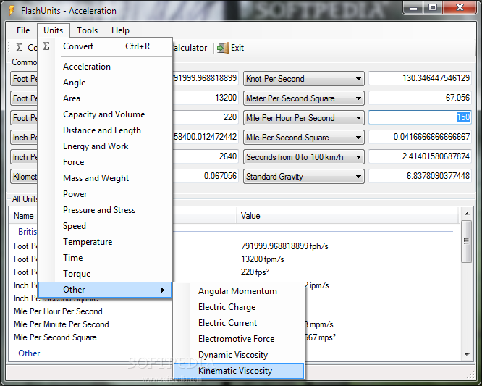This screenshot has width=482, height=386.
Task: Select the Mile Per Hour Per Second row
Action: 58,311
